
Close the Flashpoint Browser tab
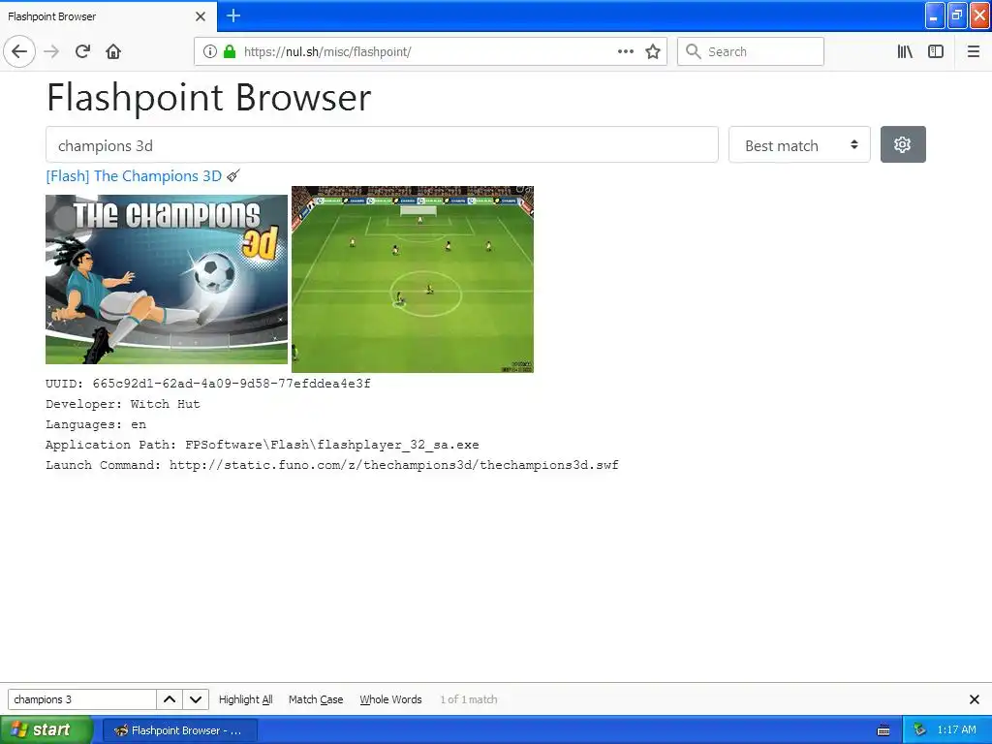[x=201, y=16]
